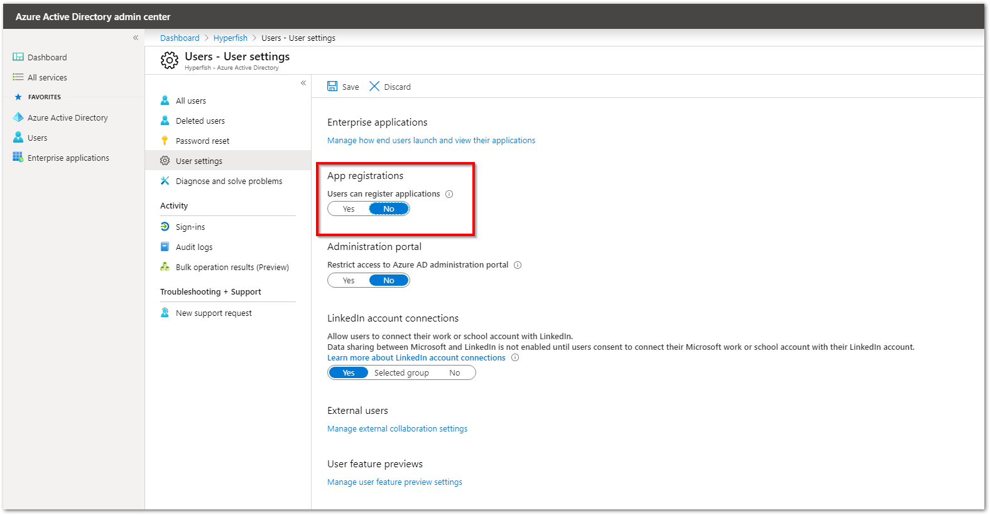The image size is (990, 515).
Task: Click the Discard X icon
Action: pos(374,86)
